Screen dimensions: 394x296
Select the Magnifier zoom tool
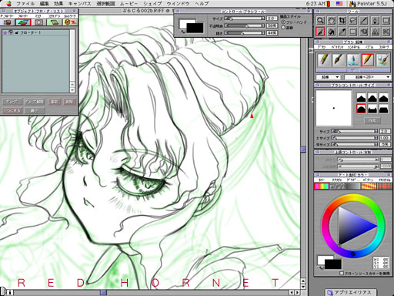[x=320, y=21]
